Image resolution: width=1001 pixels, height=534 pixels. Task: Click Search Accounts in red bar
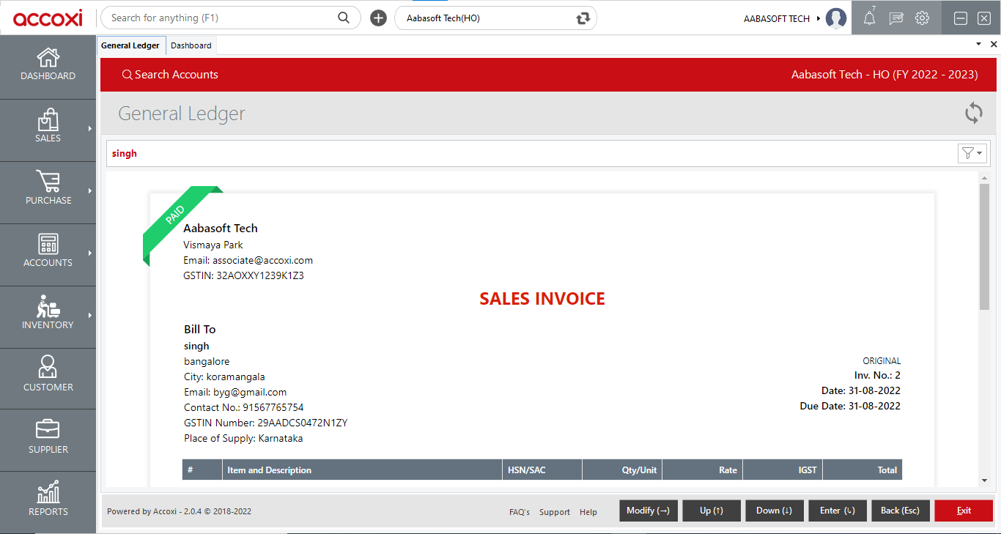(x=170, y=75)
